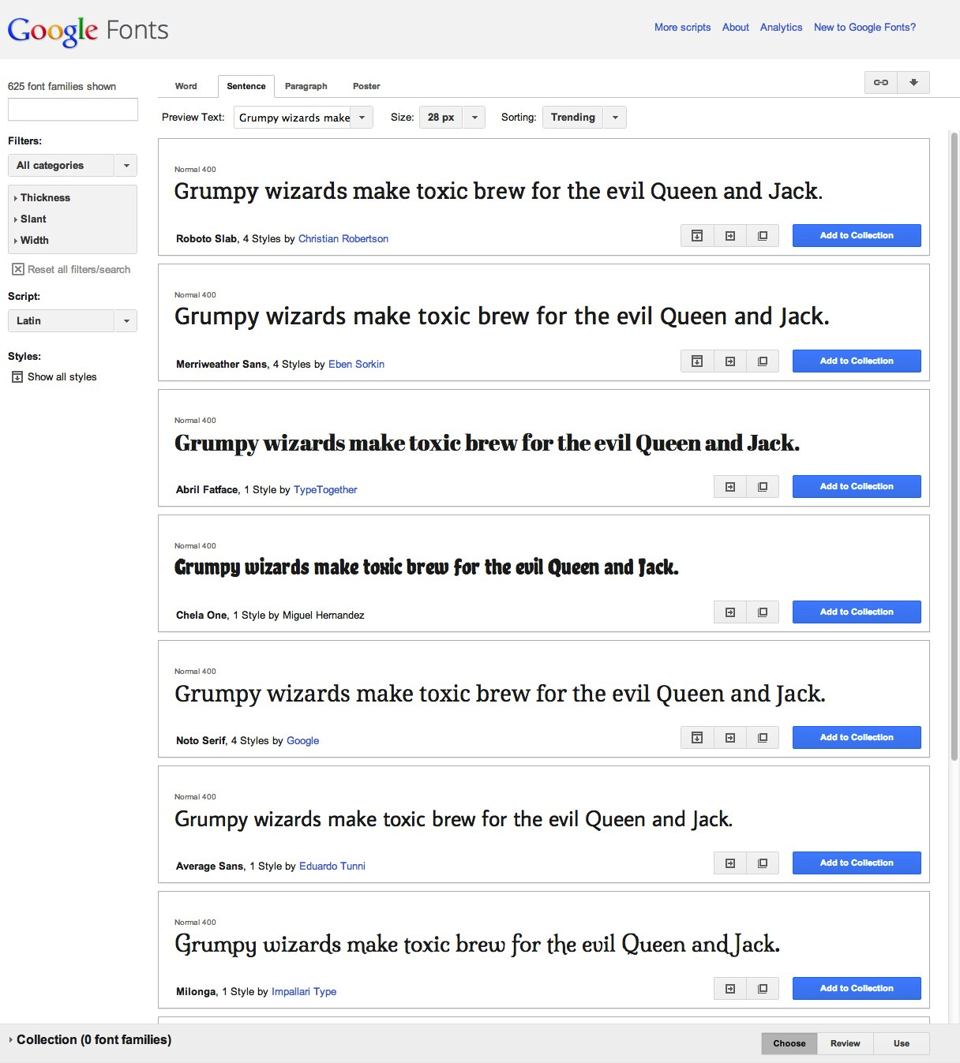960x1063 pixels.
Task: Click "625 font families shown" text
Action: click(62, 86)
